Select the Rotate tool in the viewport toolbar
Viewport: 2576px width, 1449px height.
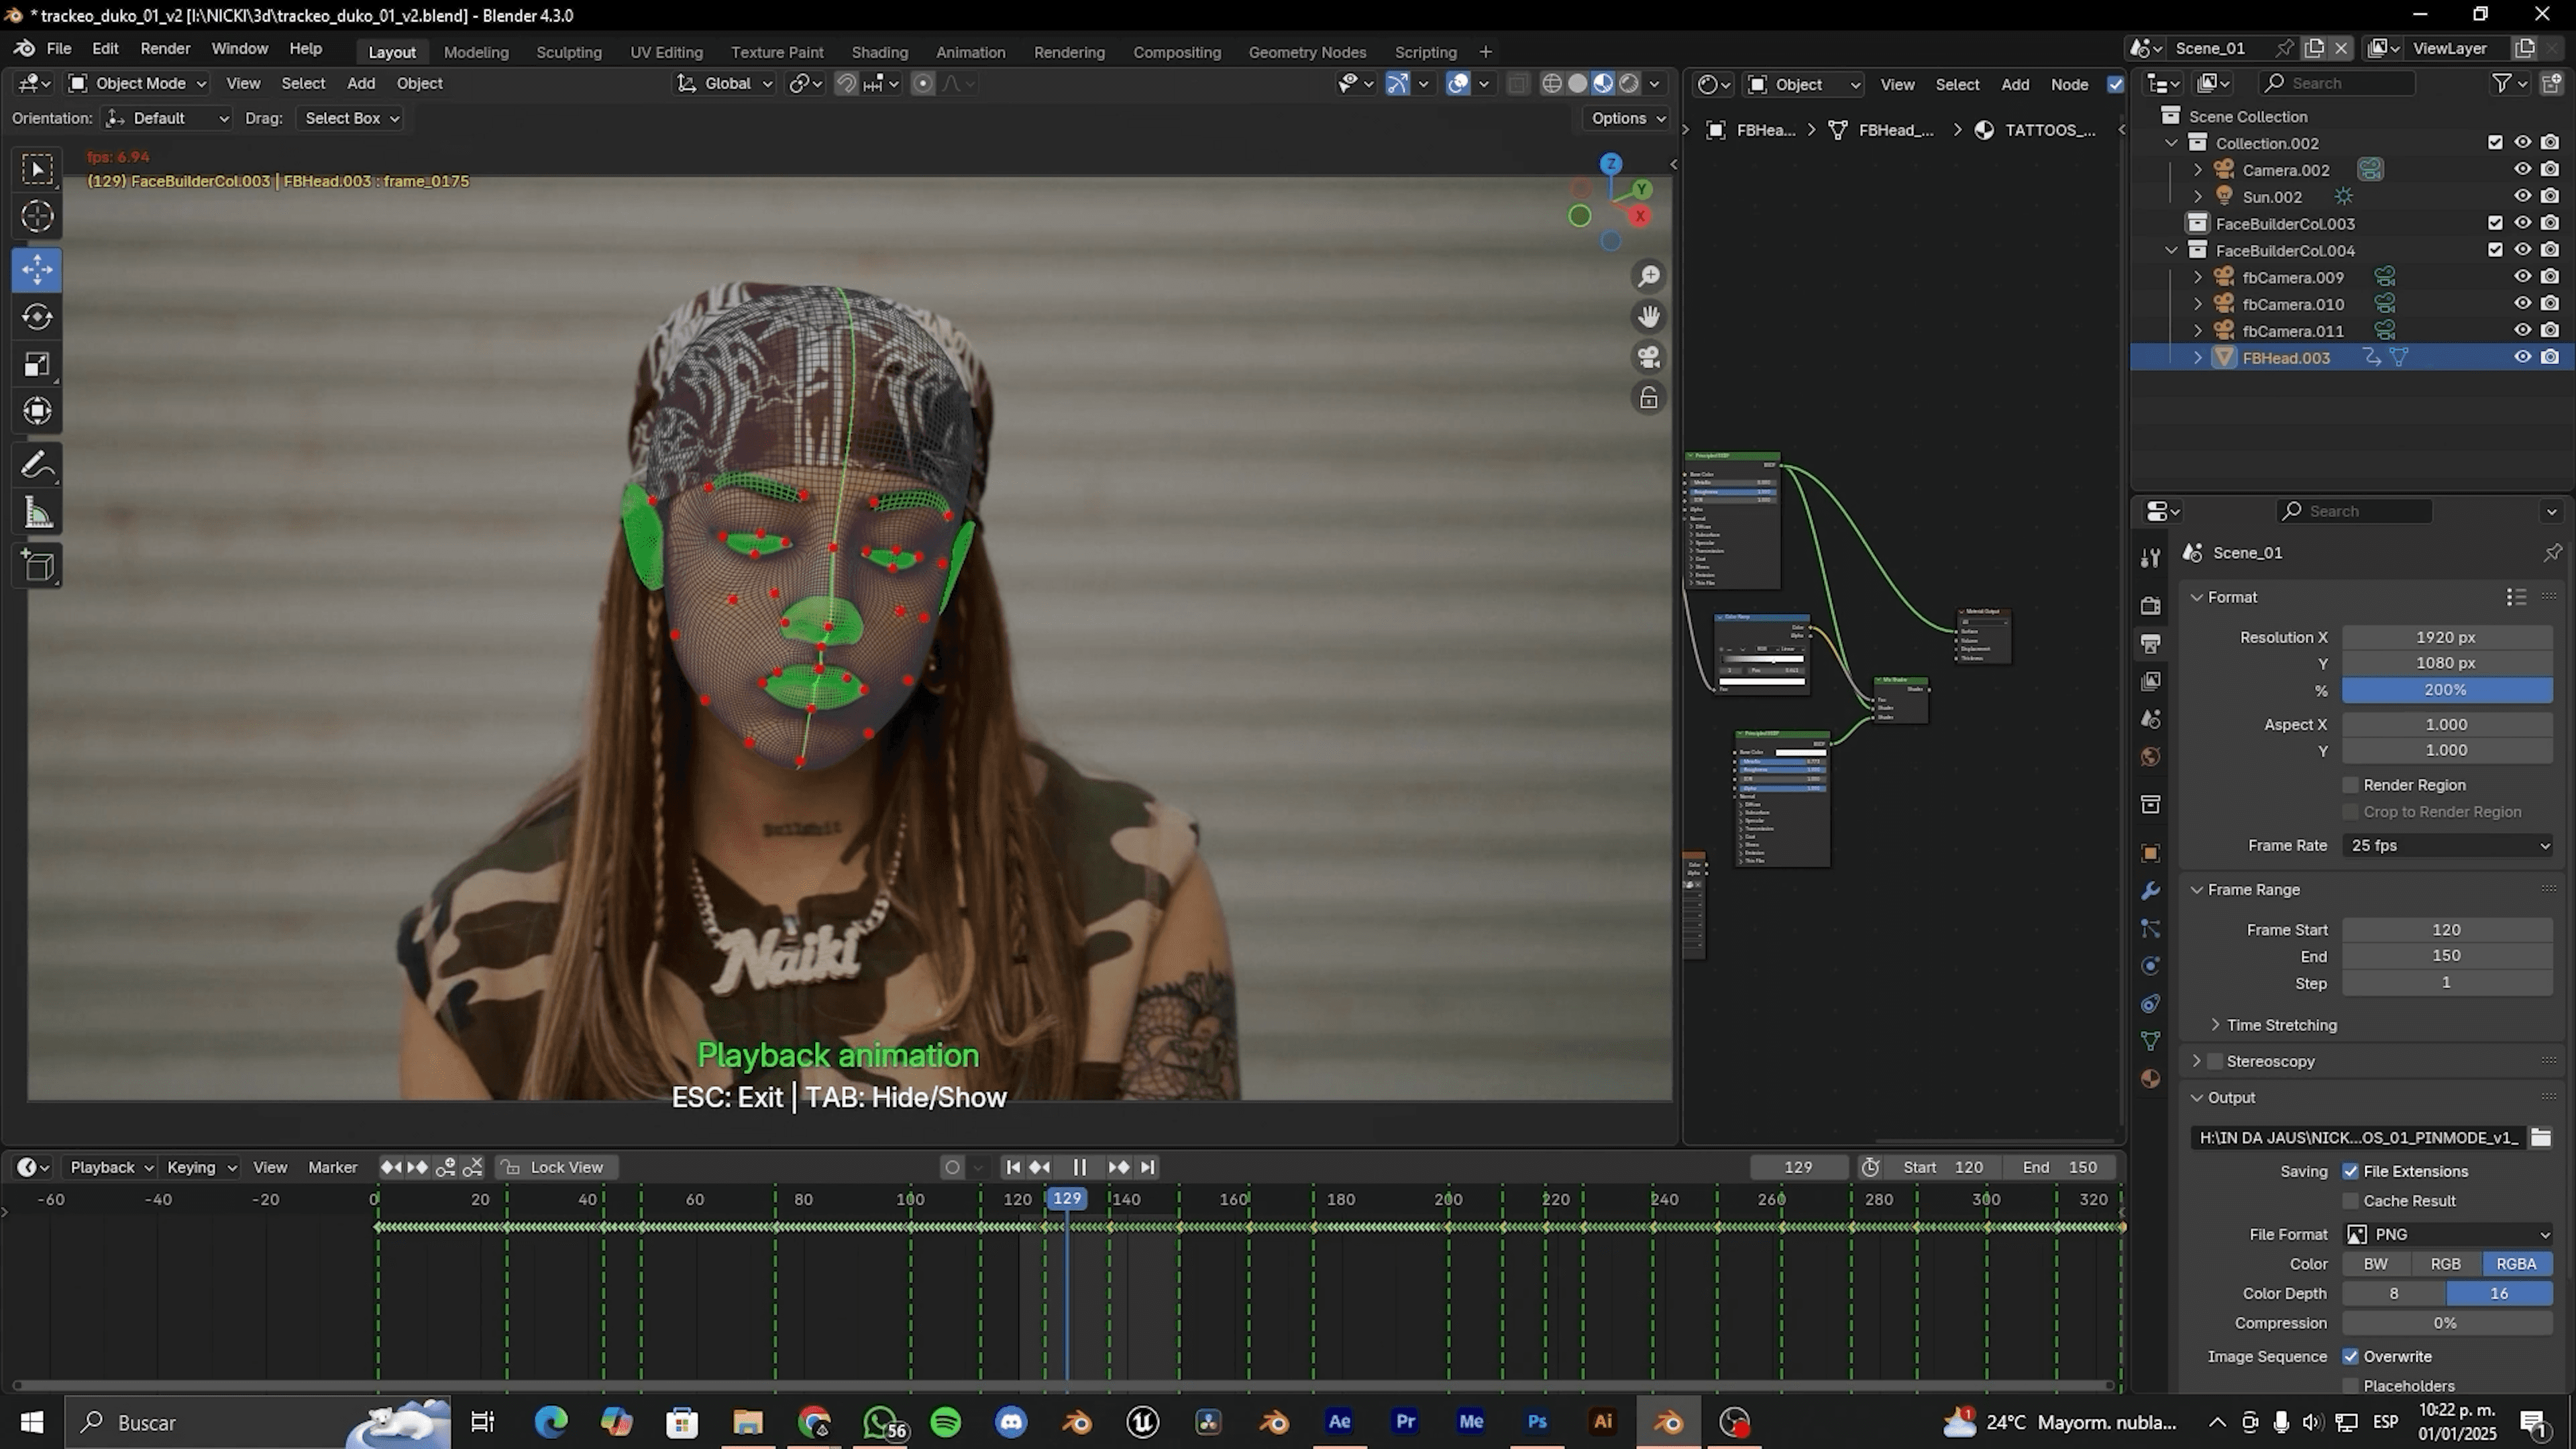coord(37,316)
